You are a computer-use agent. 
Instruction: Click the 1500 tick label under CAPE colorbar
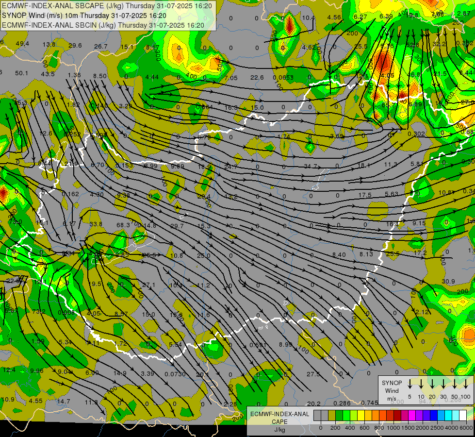click(408, 428)
